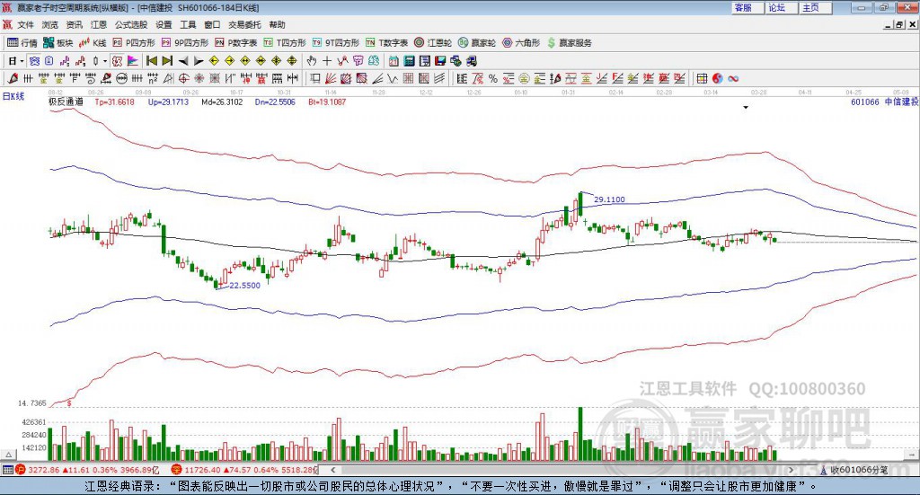Go to 主页 homepage button
The width and height of the screenshot is (920, 495).
pyautogui.click(x=809, y=7)
